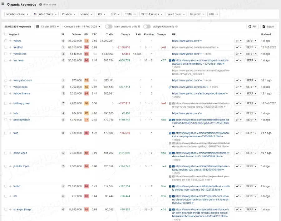
Task: Click help icon next to Multiple URLs only
Action: pyautogui.click(x=176, y=27)
